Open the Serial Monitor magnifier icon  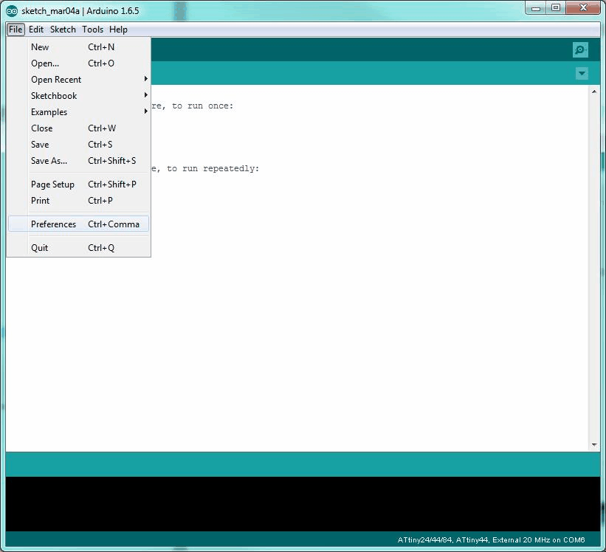(580, 50)
